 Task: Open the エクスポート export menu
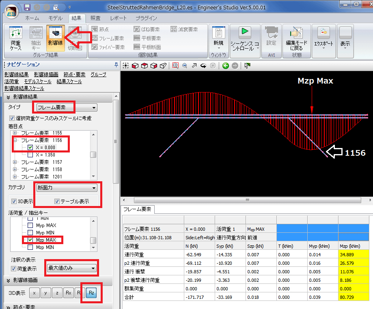point(323,38)
